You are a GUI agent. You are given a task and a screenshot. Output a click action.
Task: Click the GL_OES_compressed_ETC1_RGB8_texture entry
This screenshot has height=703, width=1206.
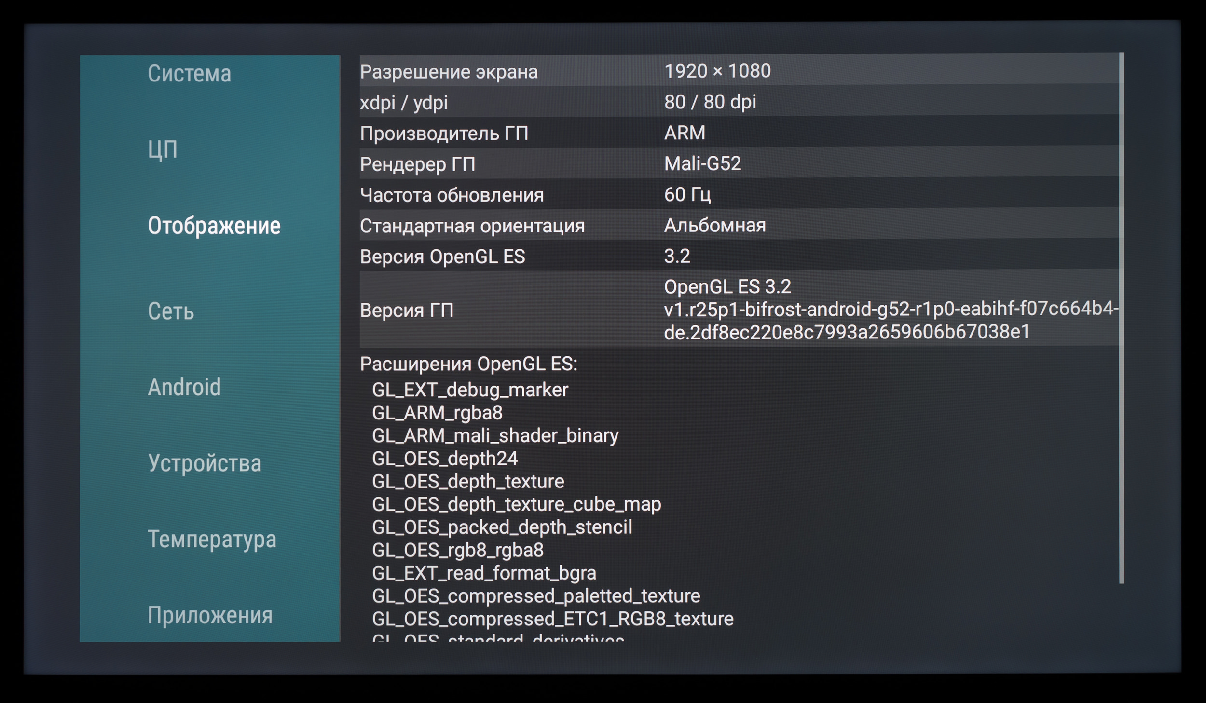(x=552, y=619)
